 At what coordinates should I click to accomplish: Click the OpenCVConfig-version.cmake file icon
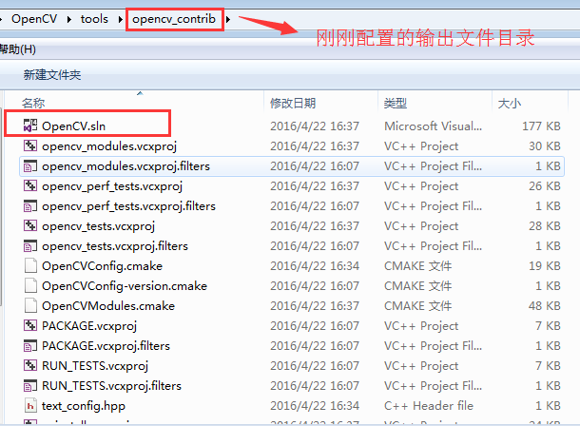[30, 285]
